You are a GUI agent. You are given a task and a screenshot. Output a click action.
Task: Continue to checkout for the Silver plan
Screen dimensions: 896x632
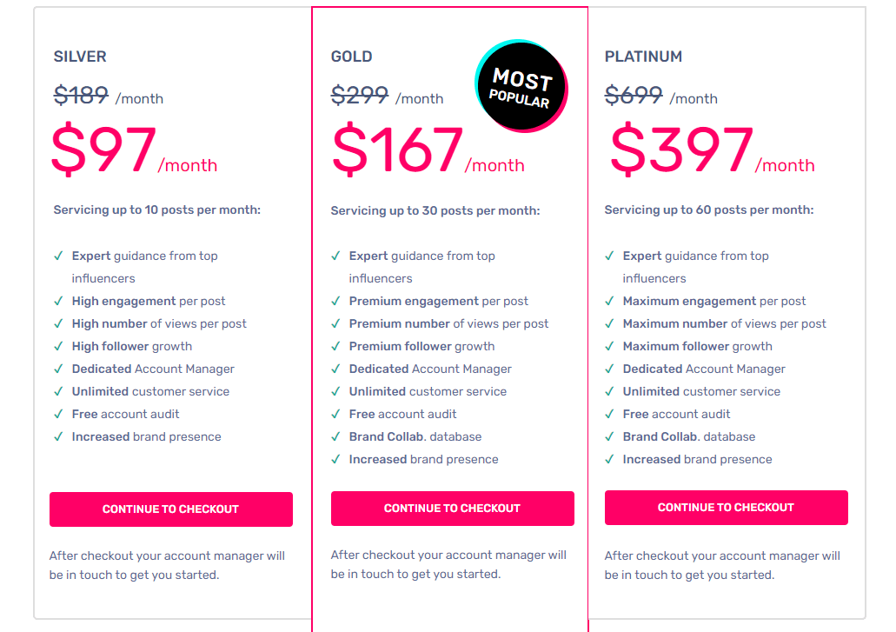point(170,509)
